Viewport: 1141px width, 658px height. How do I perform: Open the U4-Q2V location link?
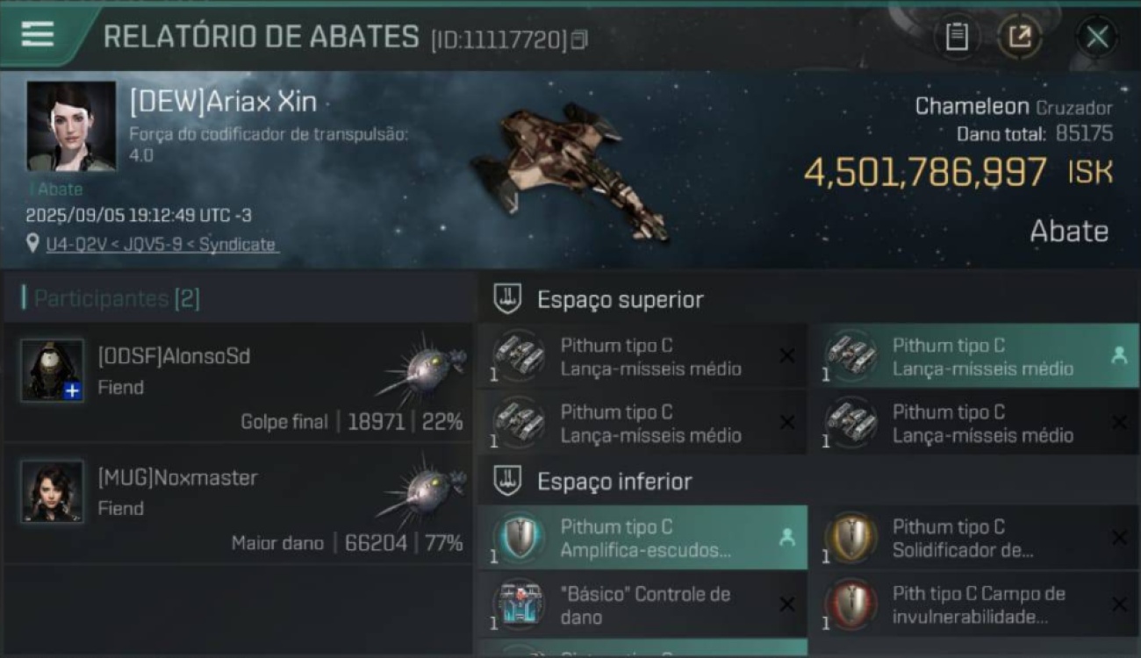(161, 245)
